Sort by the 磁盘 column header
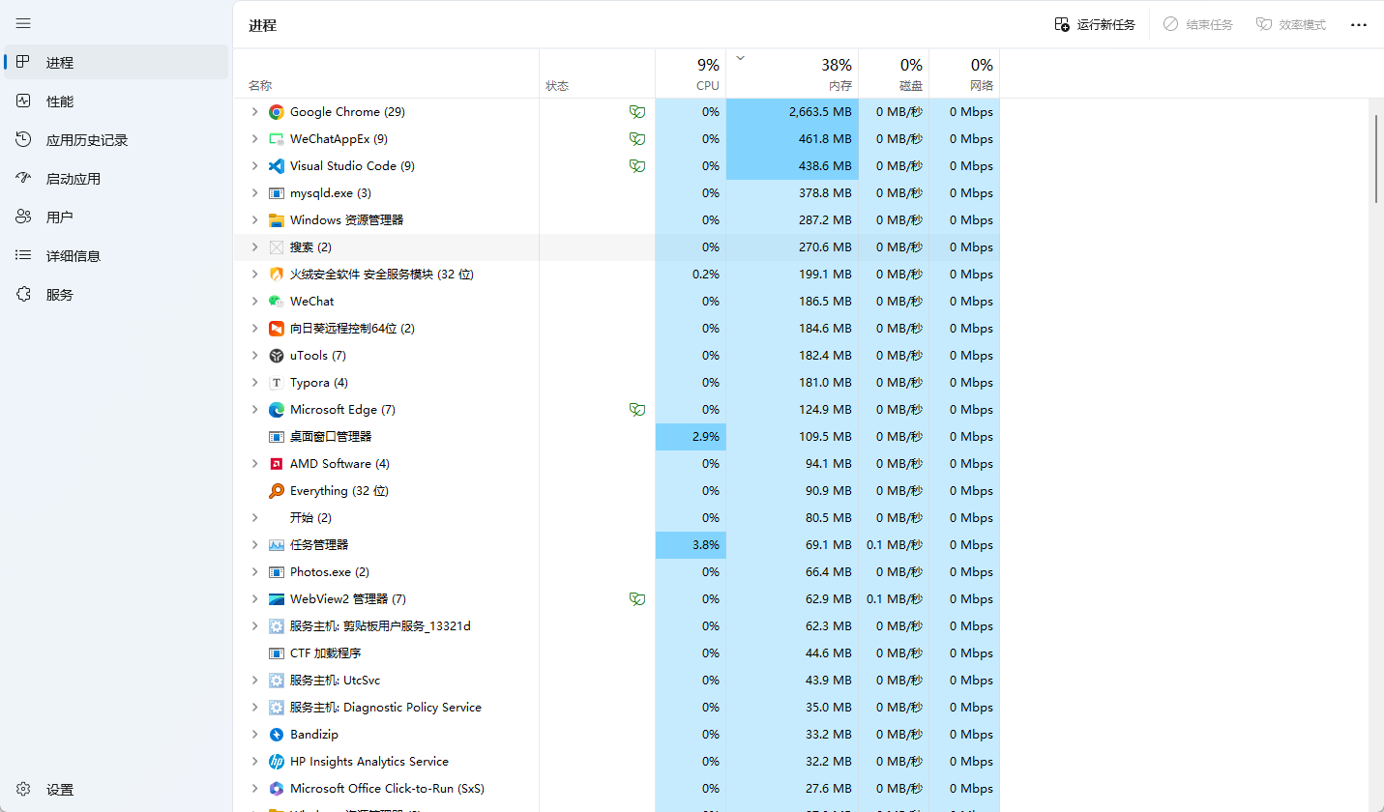 894,73
